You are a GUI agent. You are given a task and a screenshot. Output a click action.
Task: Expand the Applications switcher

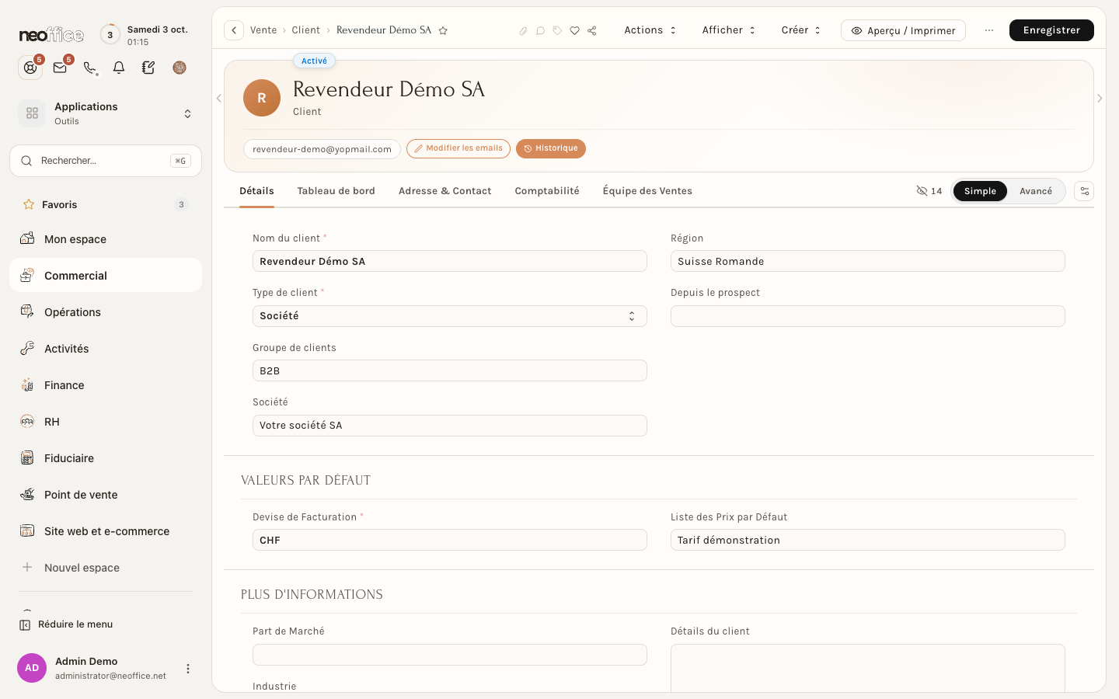106,113
